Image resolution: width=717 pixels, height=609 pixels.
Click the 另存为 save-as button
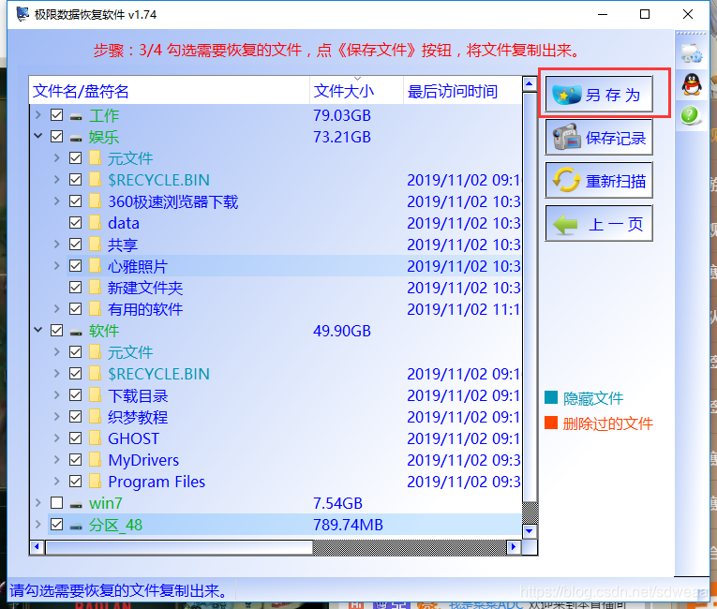pyautogui.click(x=599, y=95)
